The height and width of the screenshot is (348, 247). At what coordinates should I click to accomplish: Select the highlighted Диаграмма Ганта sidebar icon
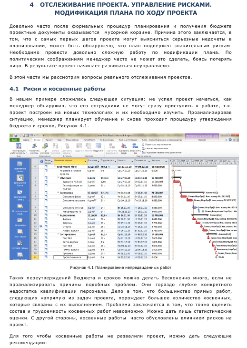pyautogui.click(x=20, y=178)
